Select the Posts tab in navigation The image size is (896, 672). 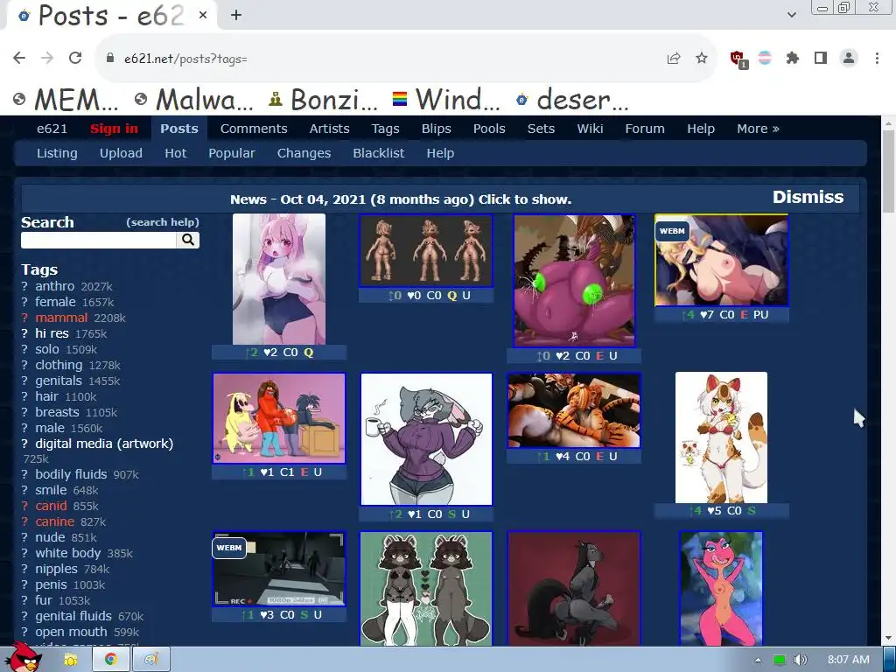178,129
